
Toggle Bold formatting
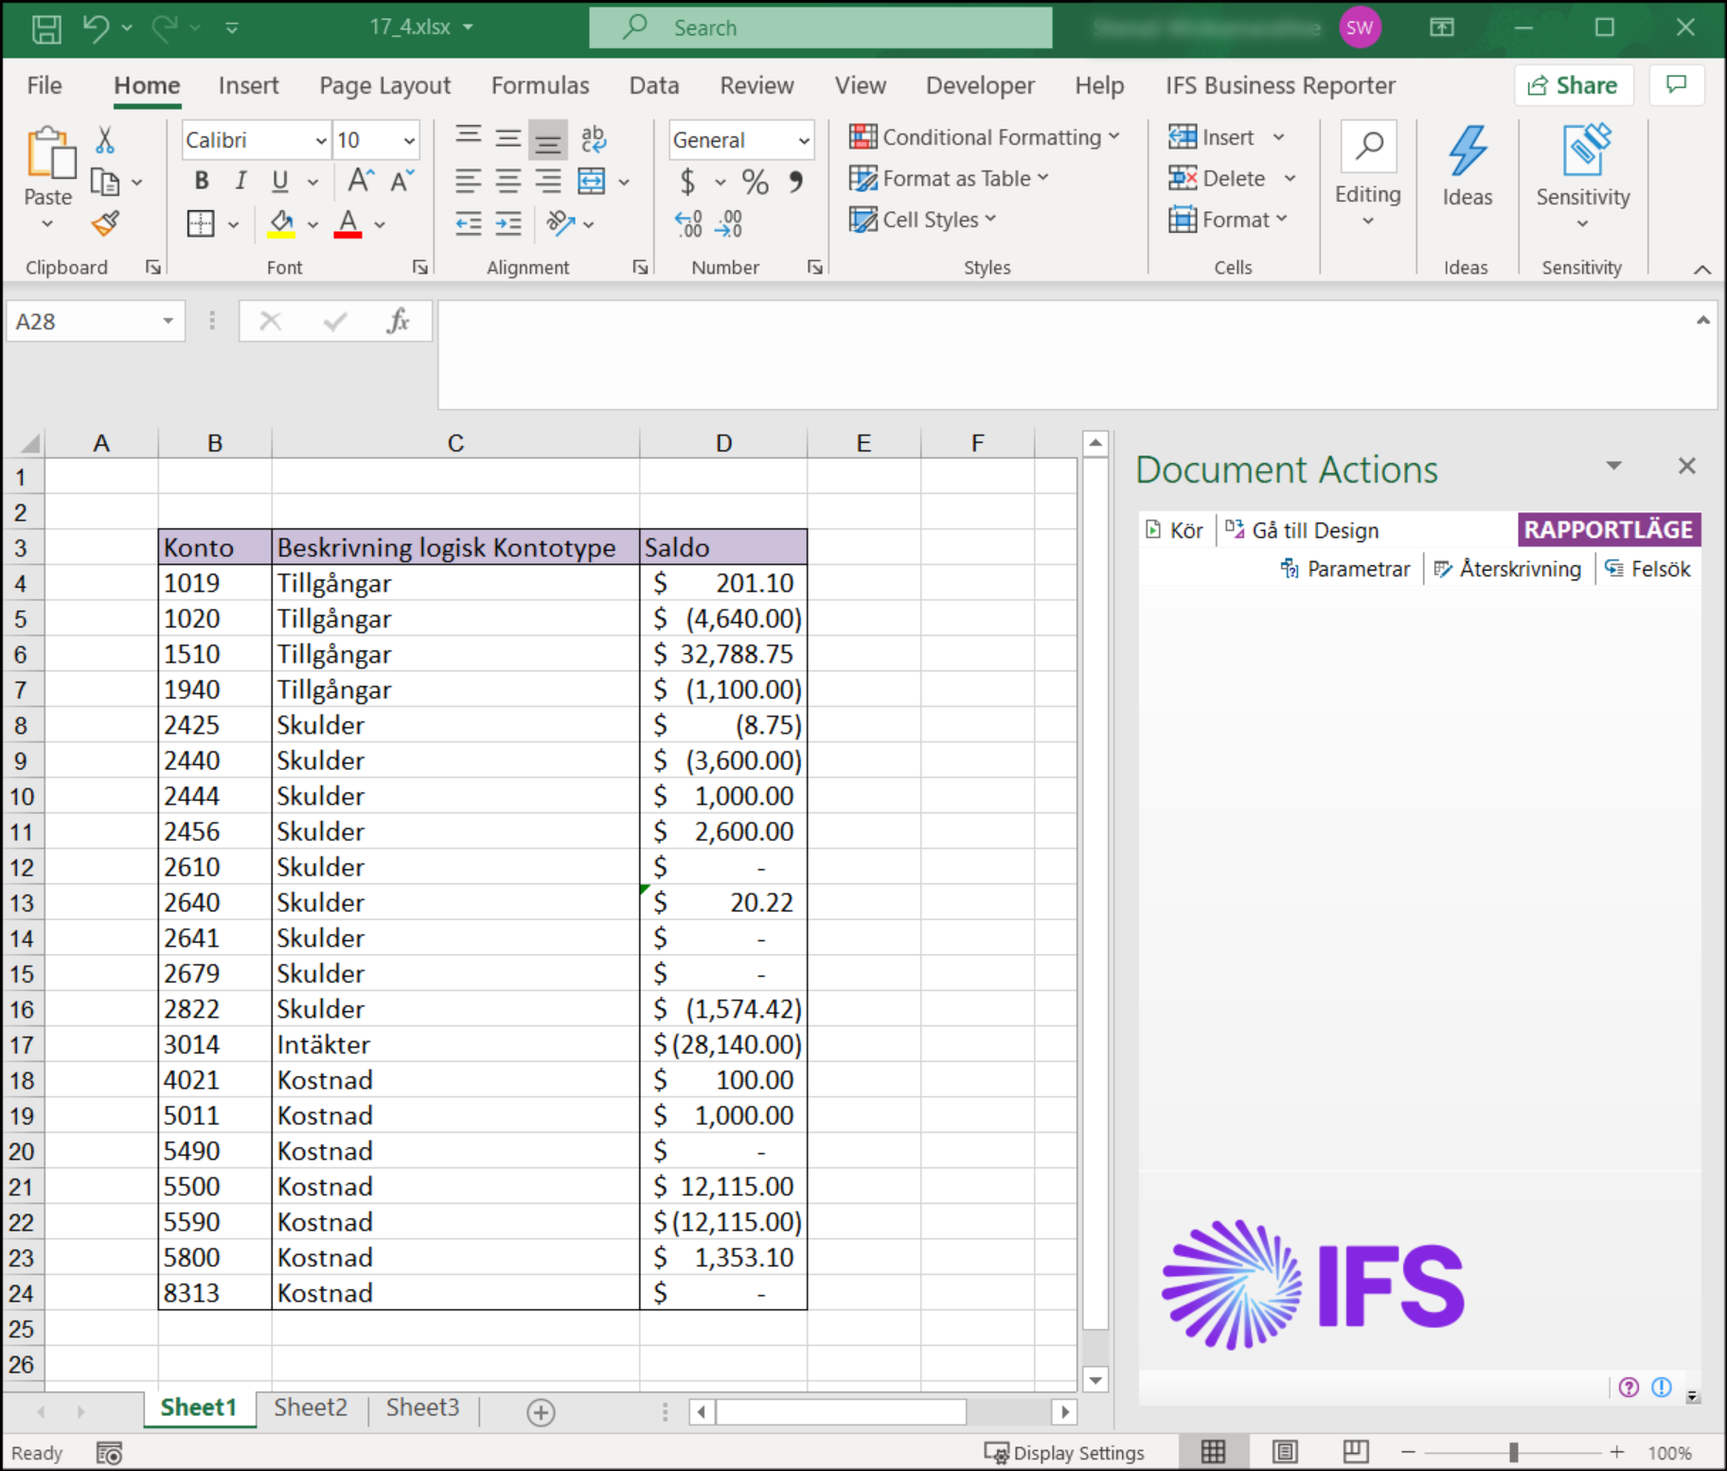pos(201,181)
